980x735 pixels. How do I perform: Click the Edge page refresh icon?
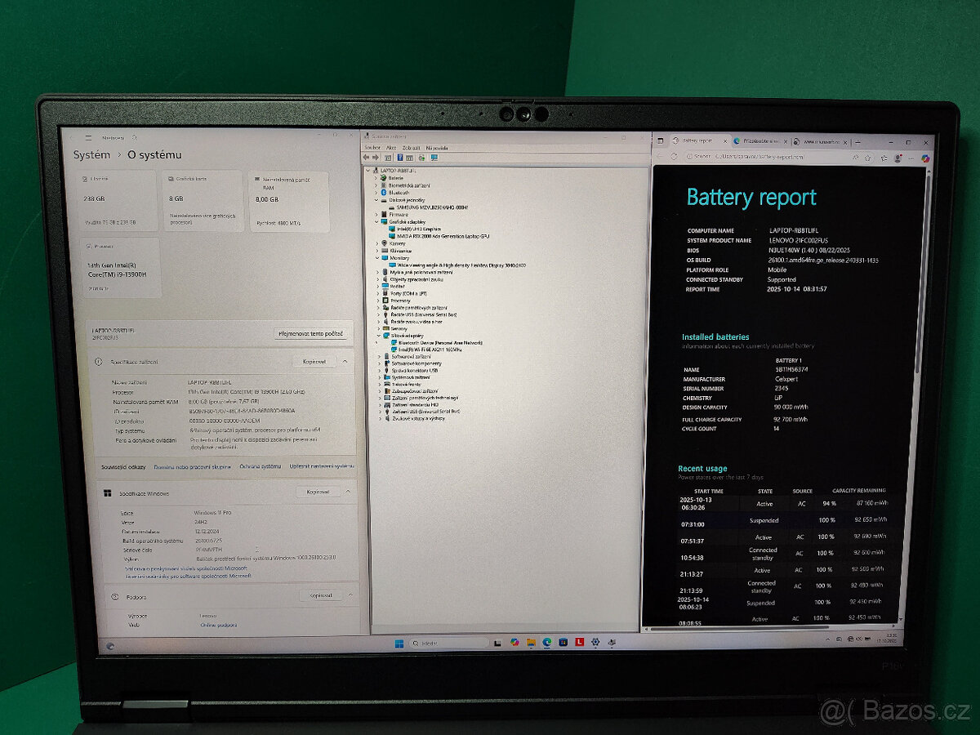675,156
